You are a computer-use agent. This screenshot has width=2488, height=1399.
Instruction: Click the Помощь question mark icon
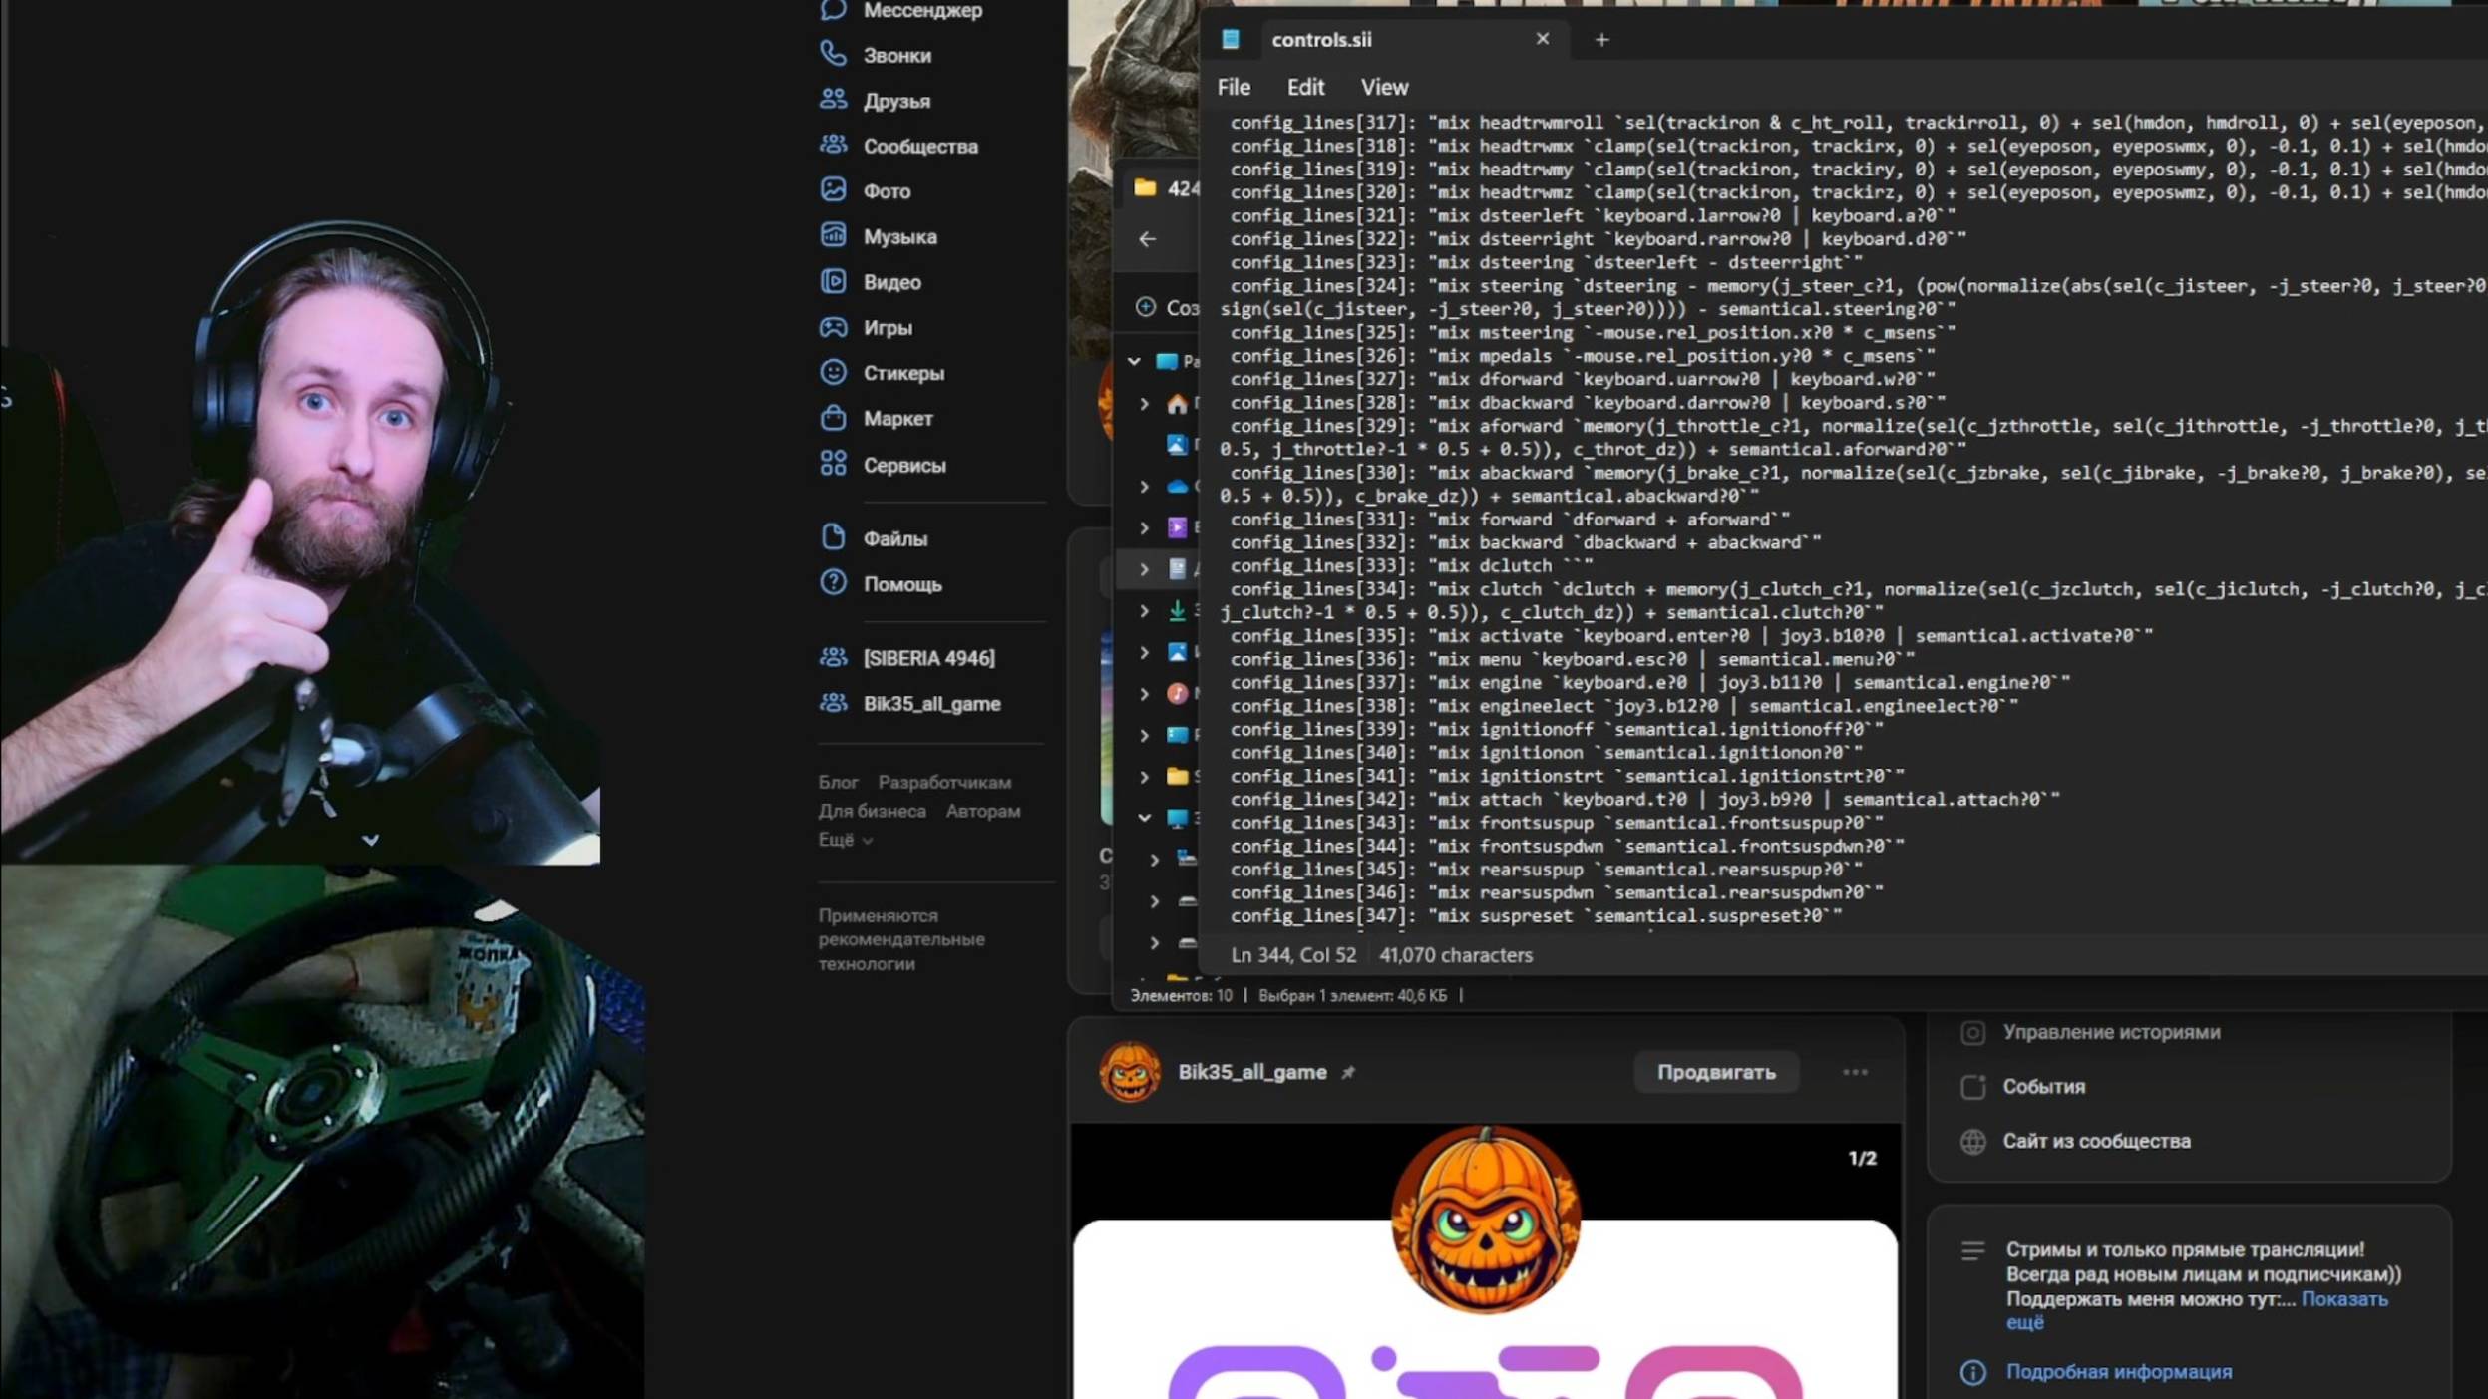pyautogui.click(x=833, y=583)
